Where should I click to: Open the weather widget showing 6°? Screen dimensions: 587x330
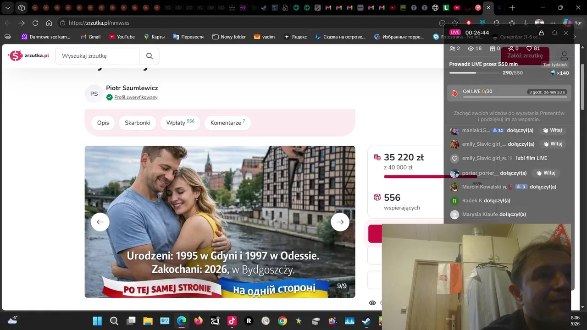(12, 320)
